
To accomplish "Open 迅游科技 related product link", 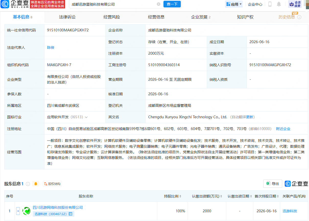I will 290,211.
